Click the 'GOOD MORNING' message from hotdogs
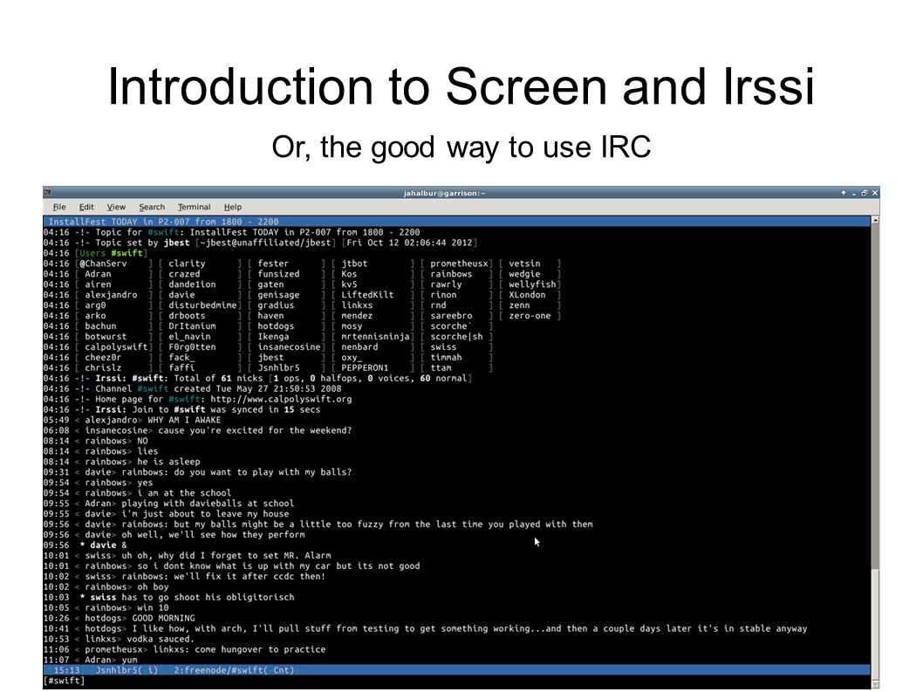Viewport: 923px width, 692px height. pos(163,618)
